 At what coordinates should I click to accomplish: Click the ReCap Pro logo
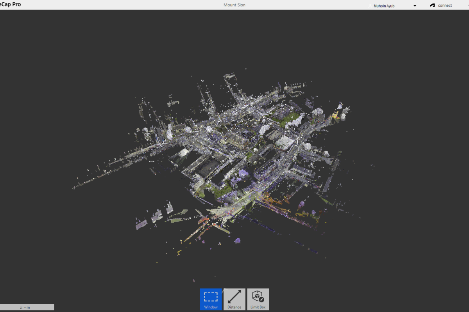tap(10, 4)
